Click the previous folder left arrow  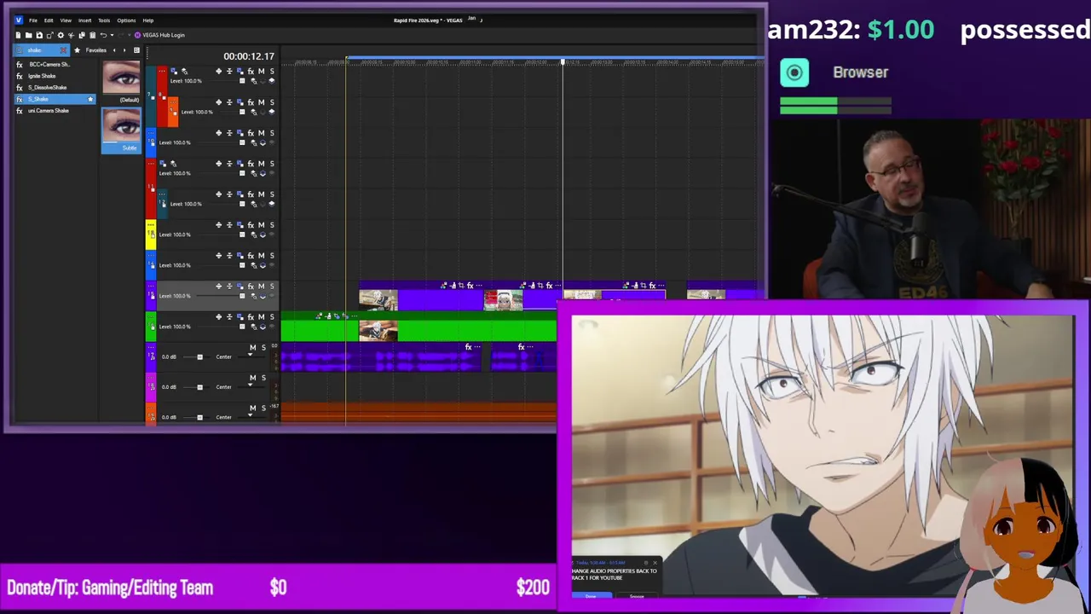click(114, 50)
